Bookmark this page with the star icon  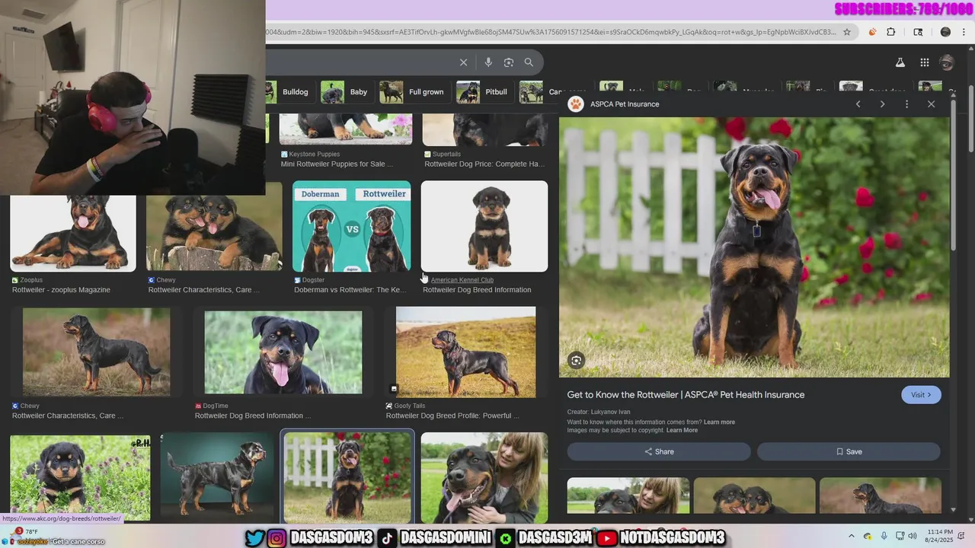pos(846,32)
